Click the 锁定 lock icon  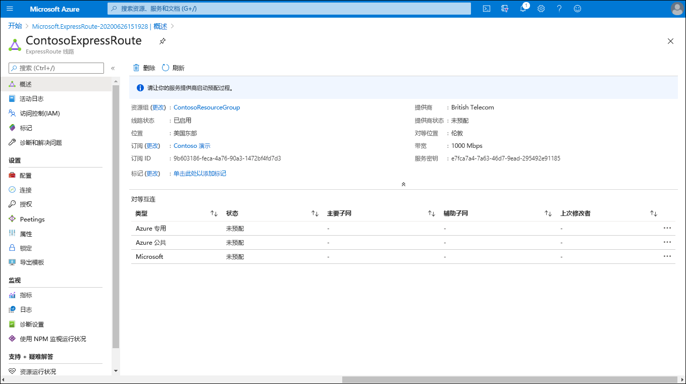(12, 248)
